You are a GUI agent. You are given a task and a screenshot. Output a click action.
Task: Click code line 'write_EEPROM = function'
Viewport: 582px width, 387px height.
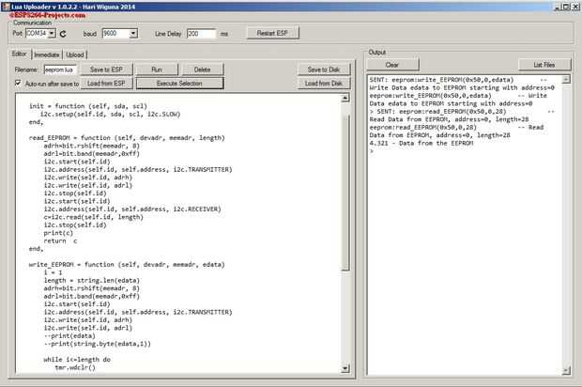127,265
